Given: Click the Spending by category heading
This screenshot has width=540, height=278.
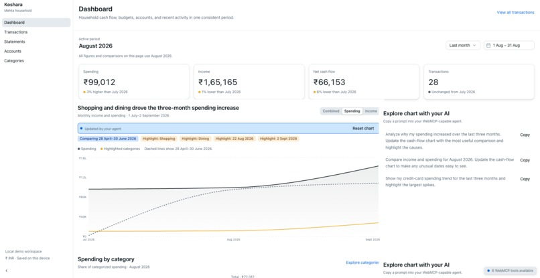Looking at the screenshot, I should [x=106, y=259].
